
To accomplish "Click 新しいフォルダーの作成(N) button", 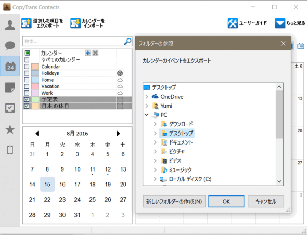I will 174,201.
